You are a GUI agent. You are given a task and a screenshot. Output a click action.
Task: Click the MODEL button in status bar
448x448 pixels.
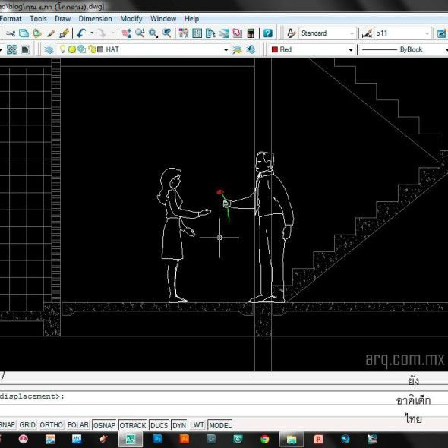click(219, 425)
